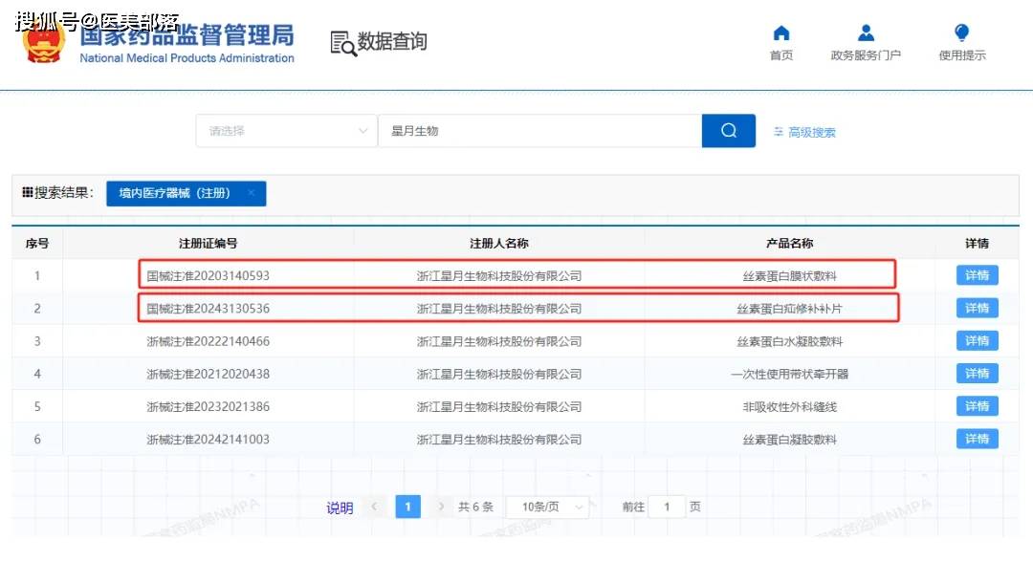This screenshot has height=562, width=1033.
Task: Open 详情 for 丝素蛋白膜状敷料
Action: click(x=977, y=275)
